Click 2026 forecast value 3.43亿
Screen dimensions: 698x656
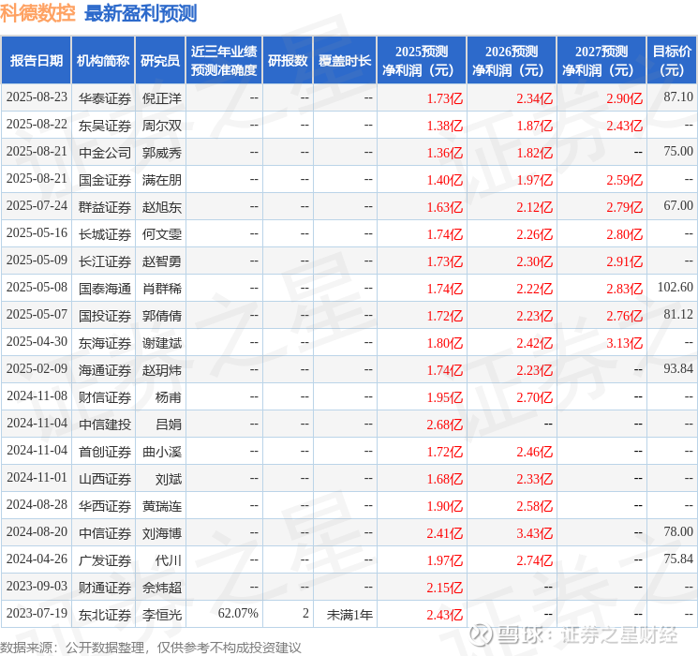534,533
